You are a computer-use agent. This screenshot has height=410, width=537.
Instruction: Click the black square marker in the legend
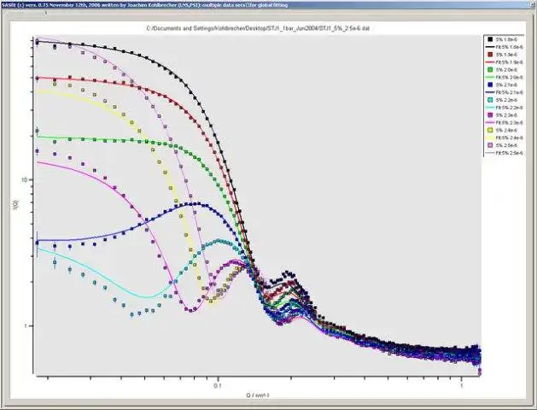pos(490,39)
